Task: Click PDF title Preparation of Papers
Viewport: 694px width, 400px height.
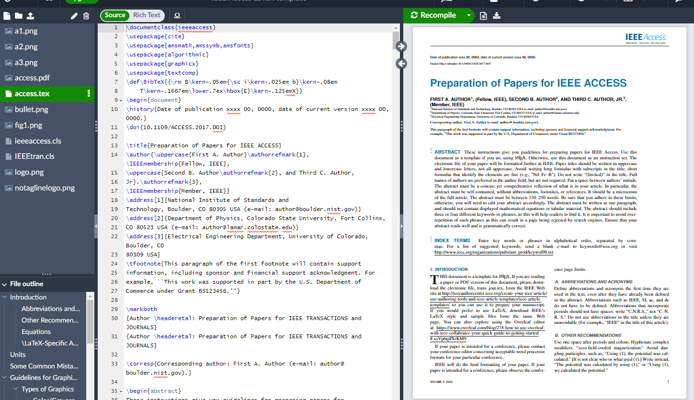Action: click(528, 83)
